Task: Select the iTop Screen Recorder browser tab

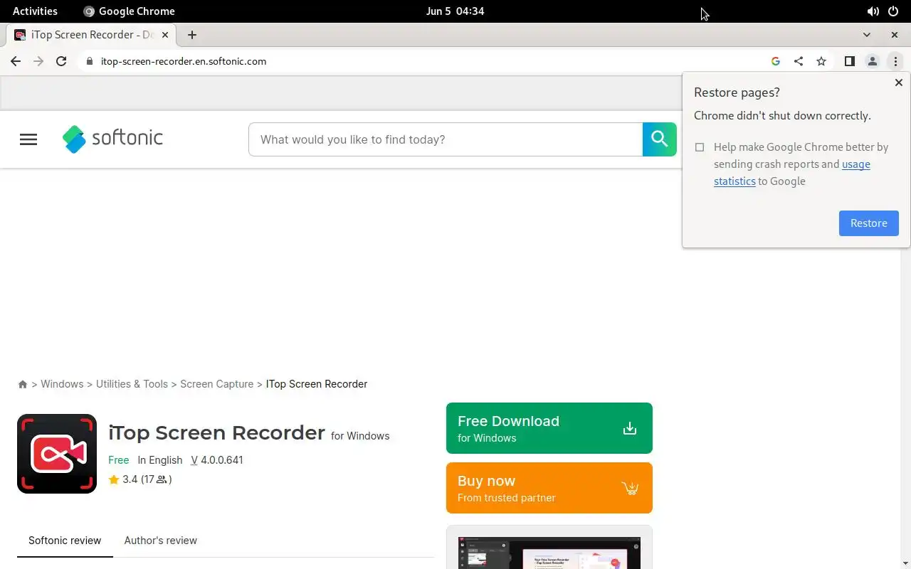Action: tap(91, 35)
